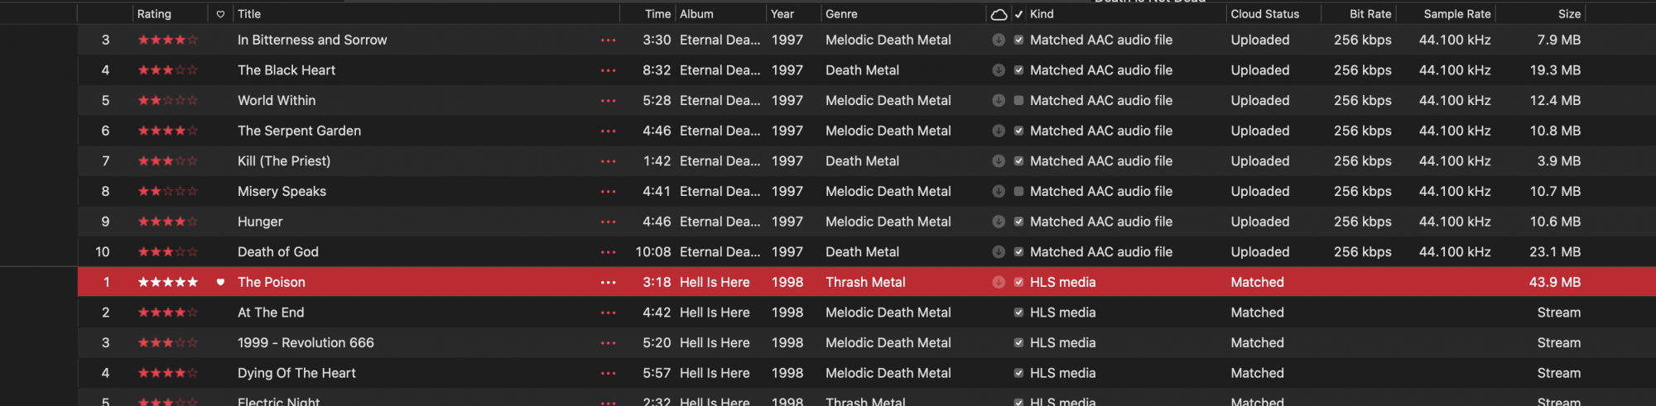Image resolution: width=1656 pixels, height=406 pixels.
Task: Click the download icon for The Poison
Action: pyautogui.click(x=999, y=282)
